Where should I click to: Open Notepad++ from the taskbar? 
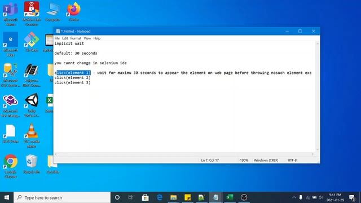click(201, 197)
